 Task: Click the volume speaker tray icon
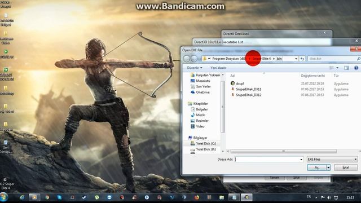[329, 197]
